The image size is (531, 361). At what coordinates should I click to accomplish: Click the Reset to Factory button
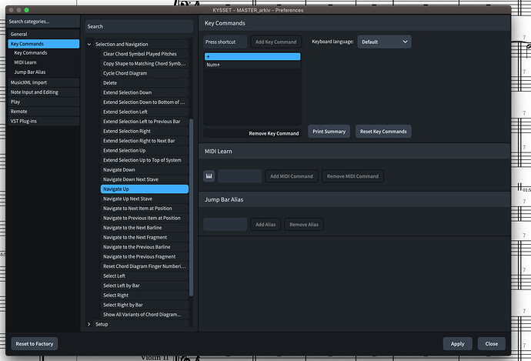click(35, 344)
